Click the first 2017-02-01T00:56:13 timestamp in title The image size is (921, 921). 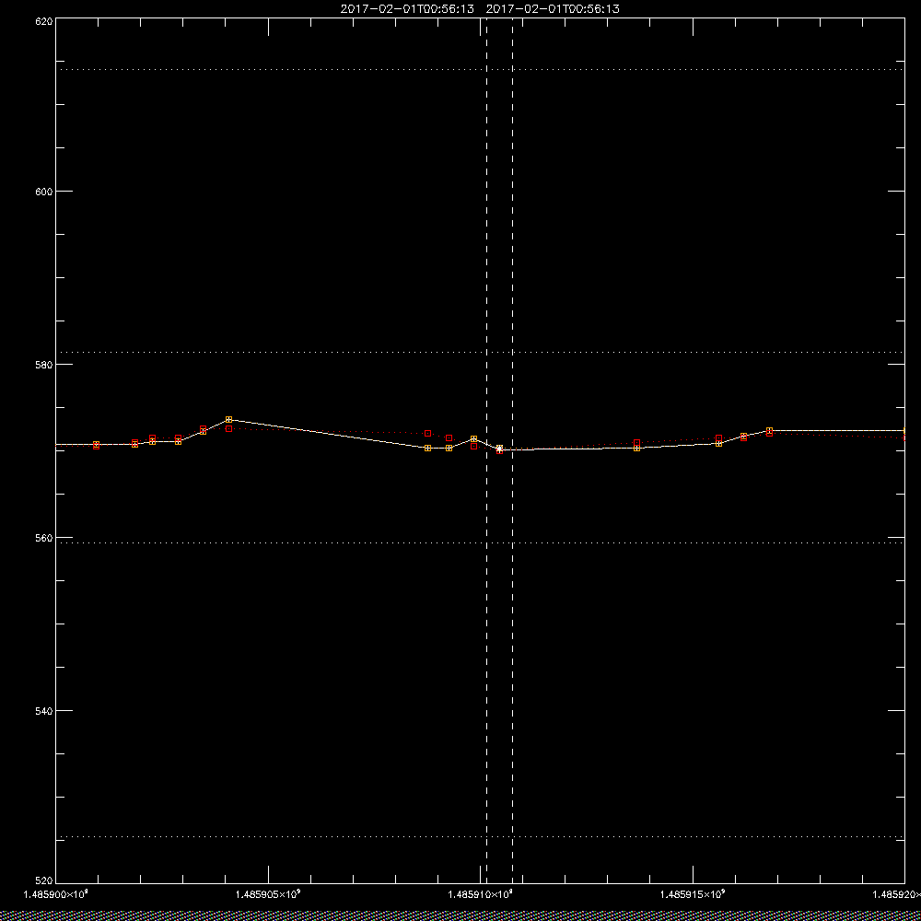click(x=407, y=9)
